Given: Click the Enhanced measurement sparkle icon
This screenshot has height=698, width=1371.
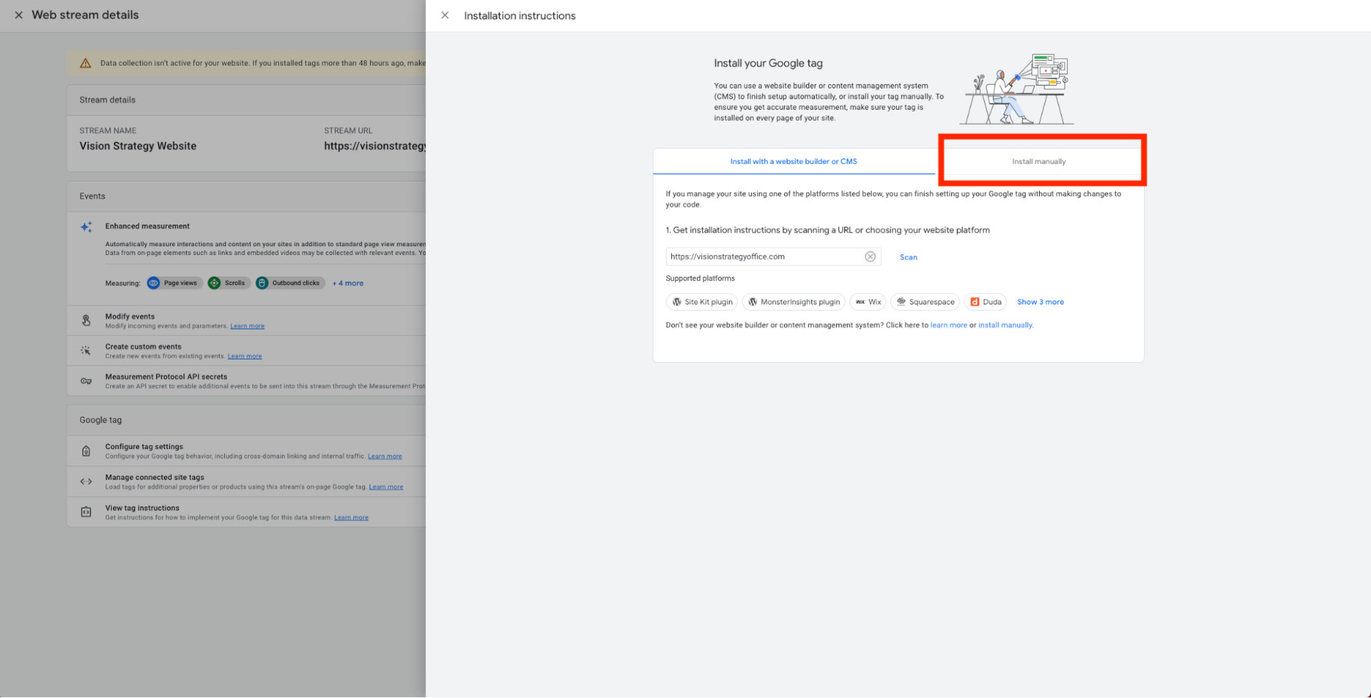Looking at the screenshot, I should 86,227.
